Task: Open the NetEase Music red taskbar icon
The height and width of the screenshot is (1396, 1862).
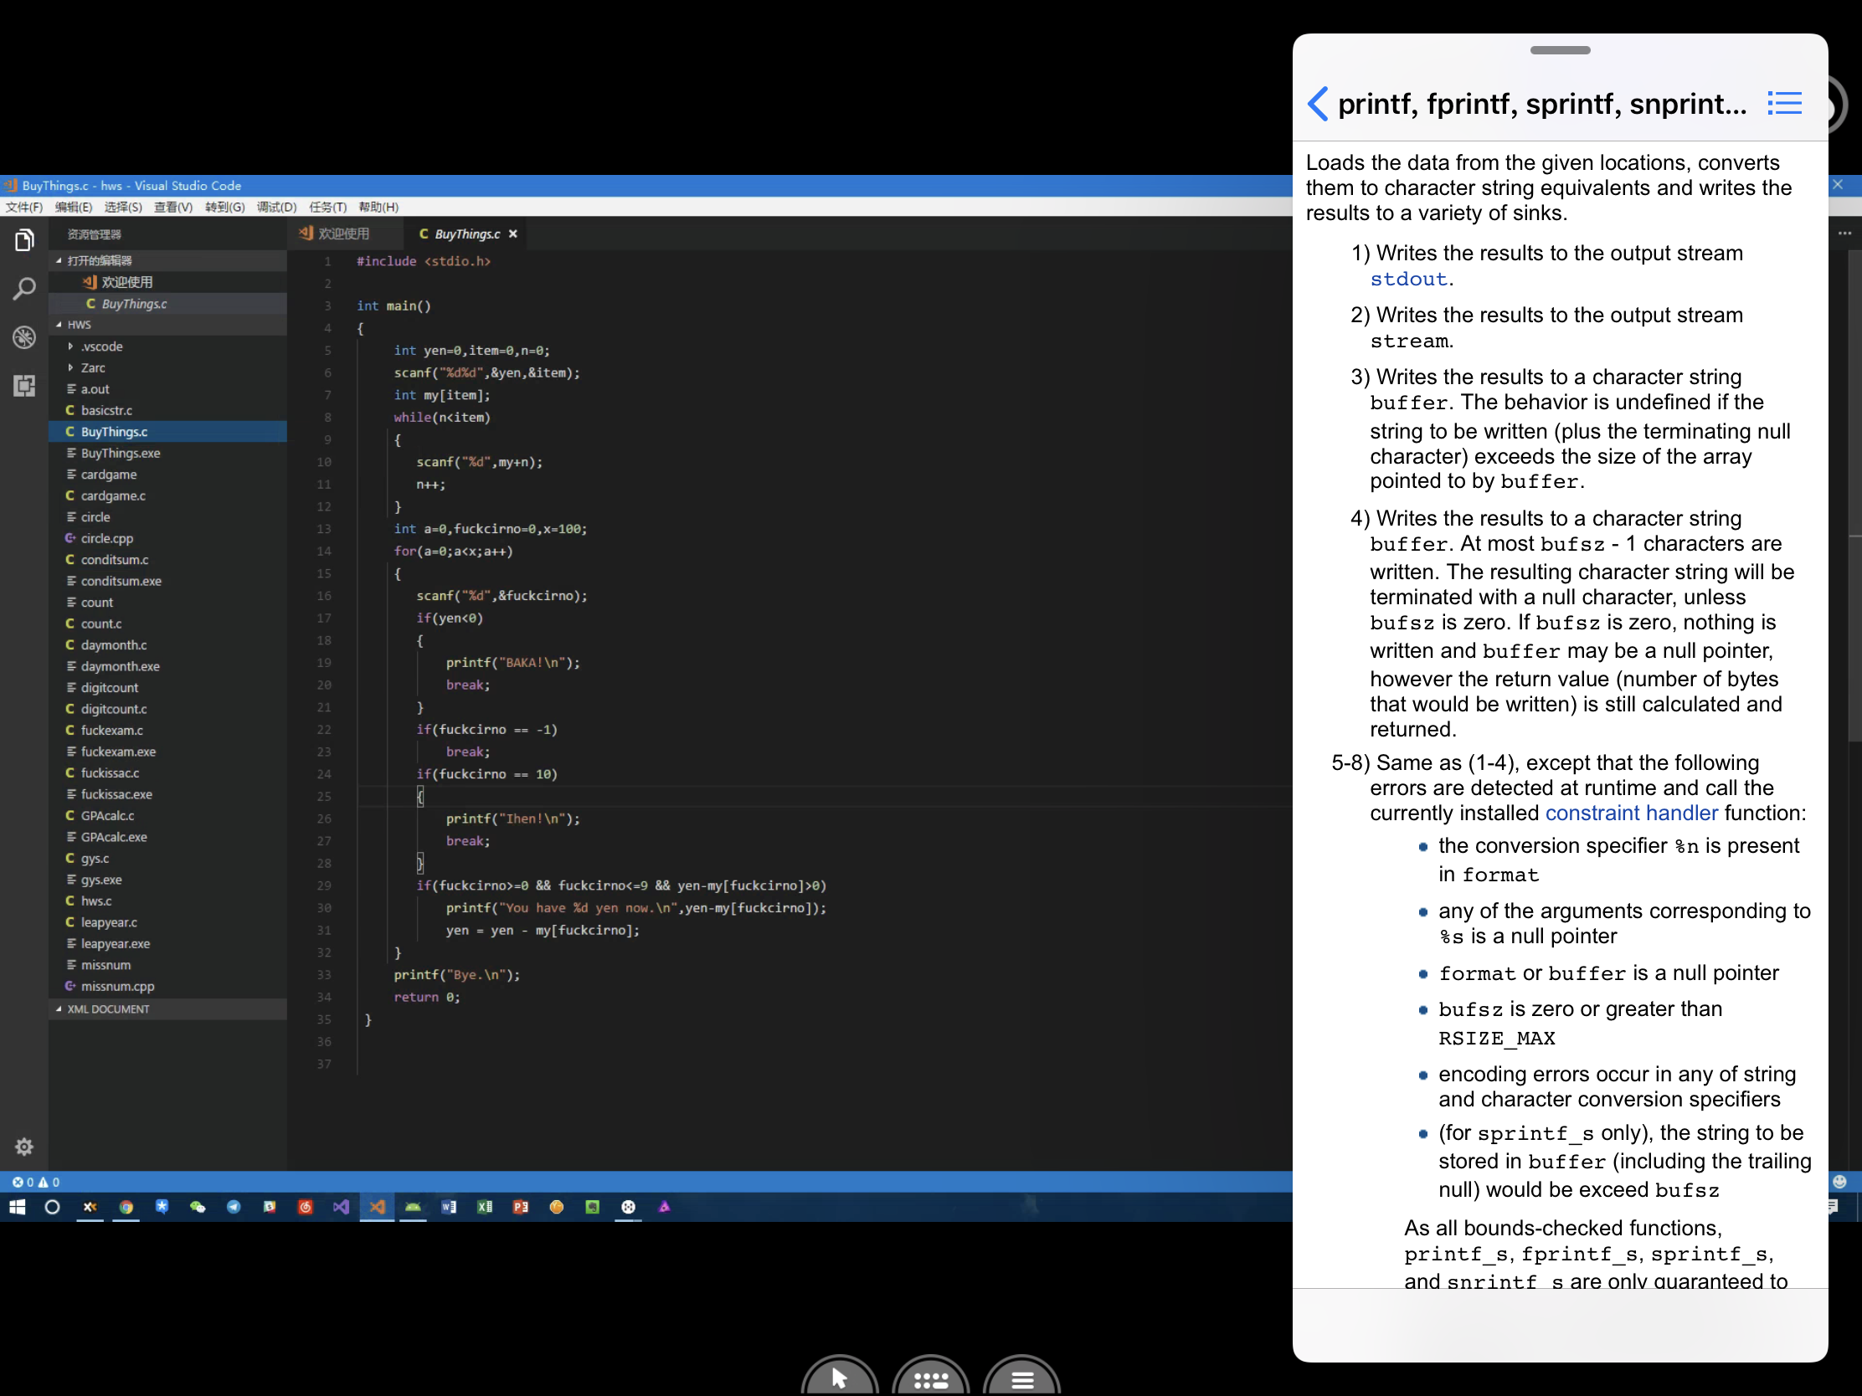Action: coord(306,1207)
